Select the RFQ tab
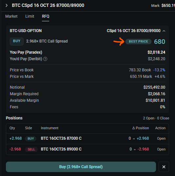 pos(46,16)
